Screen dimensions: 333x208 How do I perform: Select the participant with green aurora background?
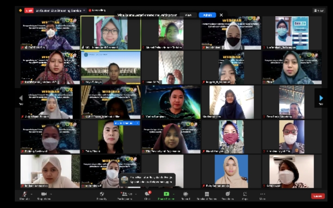point(171,102)
